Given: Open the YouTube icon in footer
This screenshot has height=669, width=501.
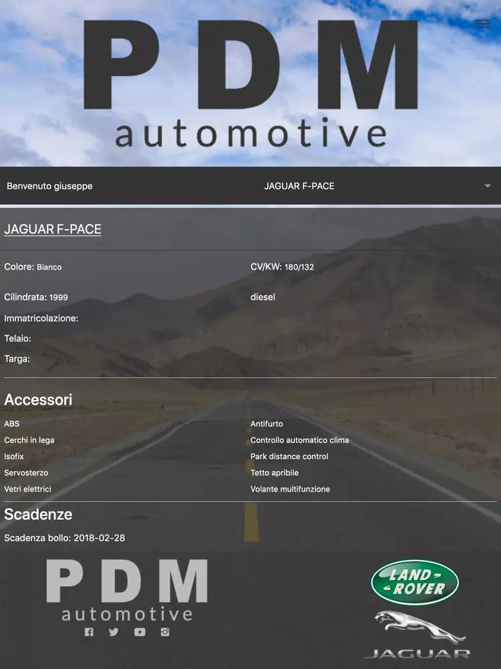Looking at the screenshot, I should coord(140,632).
